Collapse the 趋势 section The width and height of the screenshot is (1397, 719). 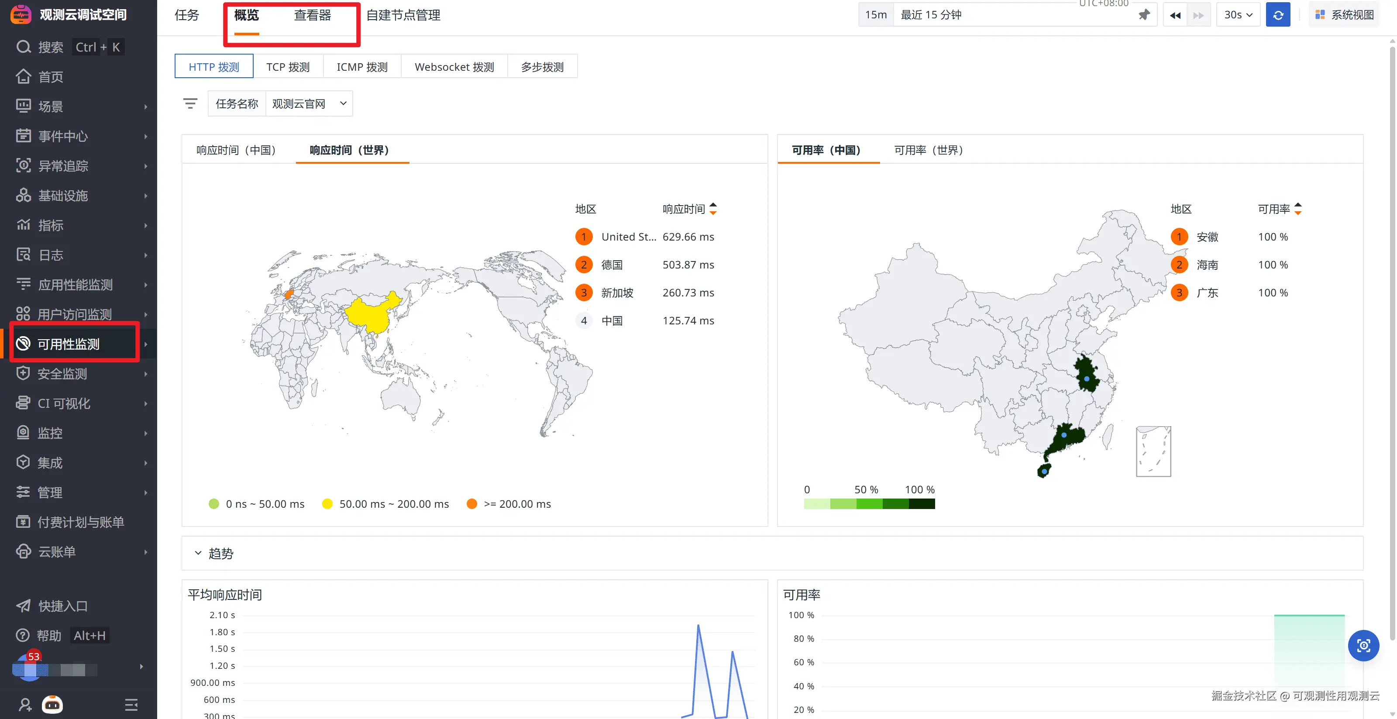pos(198,553)
